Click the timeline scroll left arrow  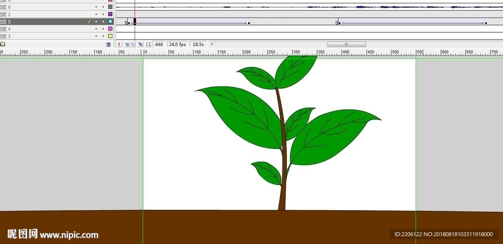coord(211,45)
